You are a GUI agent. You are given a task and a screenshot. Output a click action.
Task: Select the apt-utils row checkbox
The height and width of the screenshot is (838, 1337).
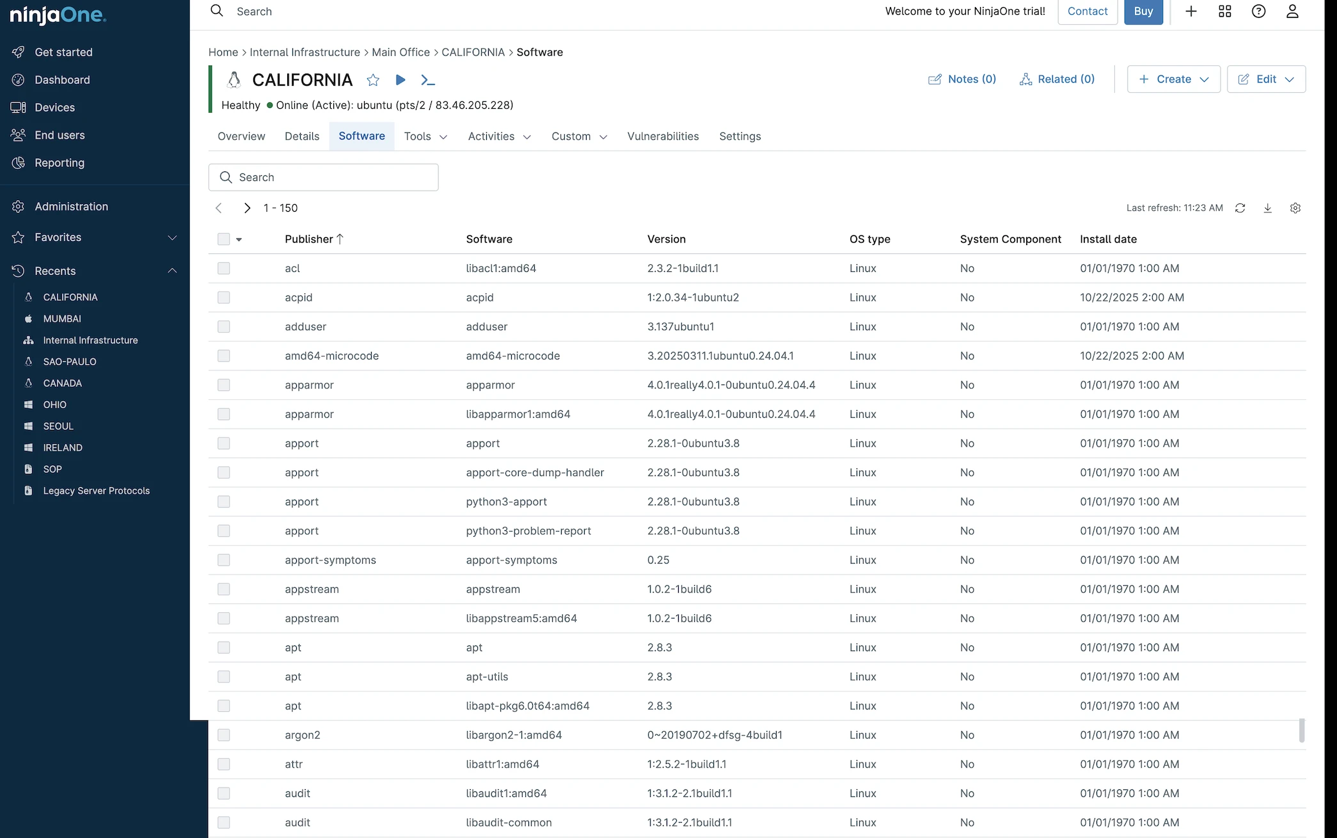[223, 677]
